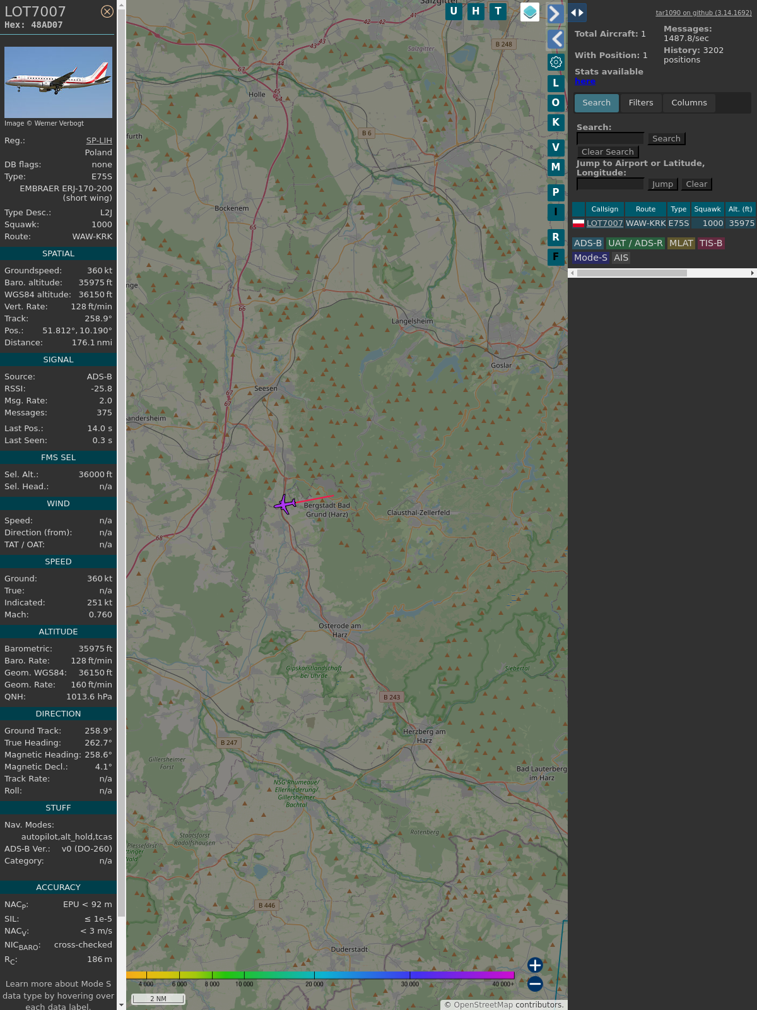Image resolution: width=757 pixels, height=1010 pixels.
Task: Zoom out with the minus icon
Action: coord(535,983)
